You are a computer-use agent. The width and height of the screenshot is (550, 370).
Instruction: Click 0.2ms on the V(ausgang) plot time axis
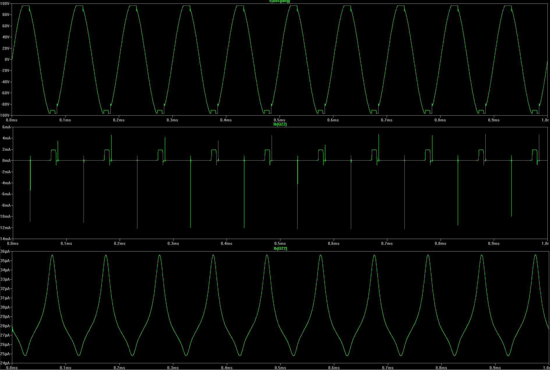click(119, 120)
